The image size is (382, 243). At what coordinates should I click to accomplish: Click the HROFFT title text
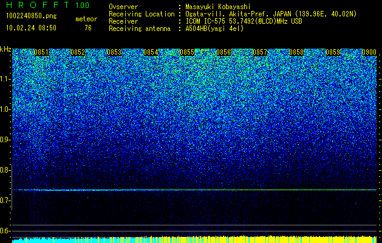pos(38,5)
